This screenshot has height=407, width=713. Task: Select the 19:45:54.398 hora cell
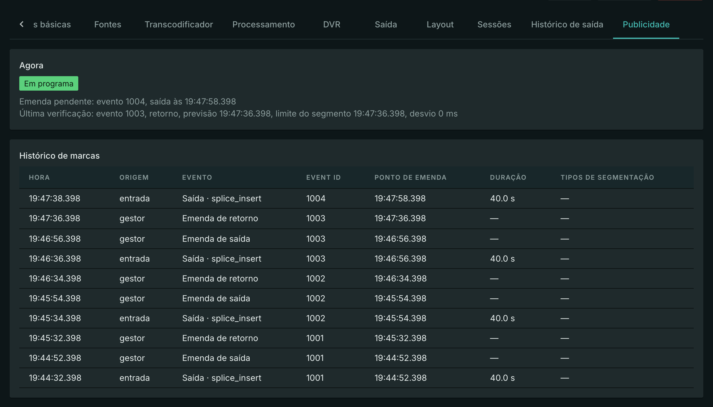pos(55,298)
